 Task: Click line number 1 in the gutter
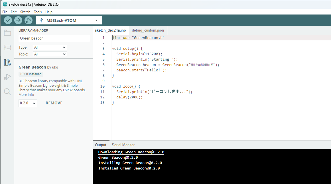(103, 38)
